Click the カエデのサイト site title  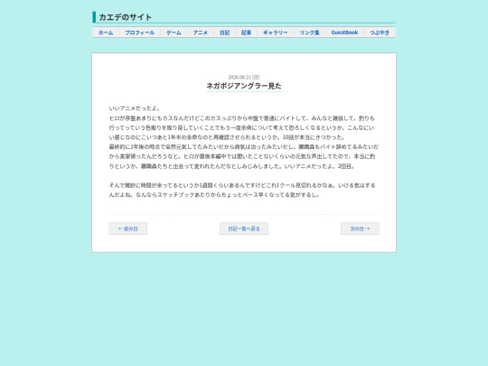tap(125, 17)
